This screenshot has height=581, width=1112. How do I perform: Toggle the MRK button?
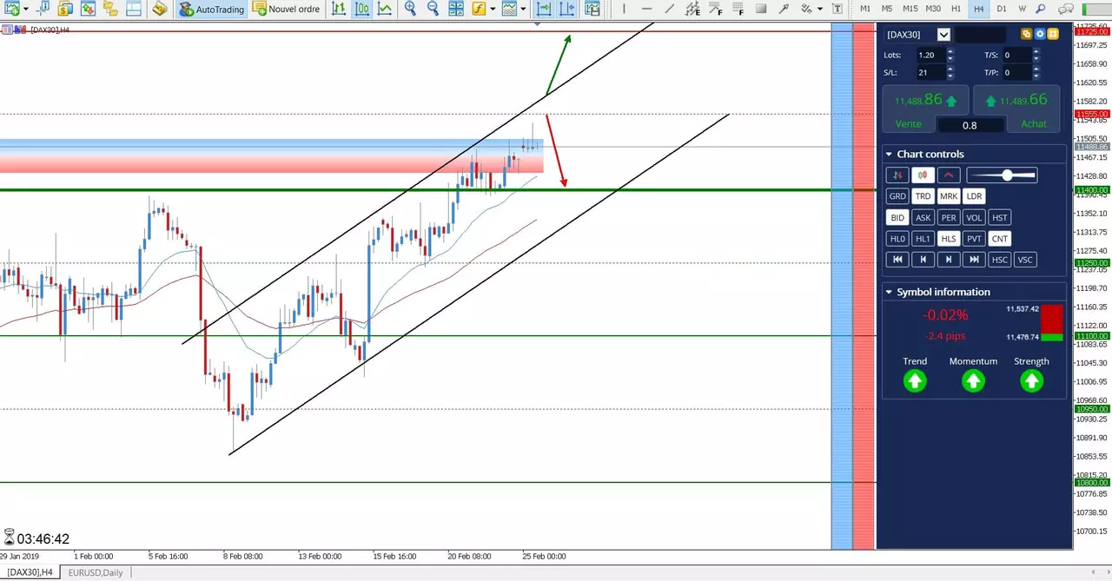pyautogui.click(x=949, y=196)
